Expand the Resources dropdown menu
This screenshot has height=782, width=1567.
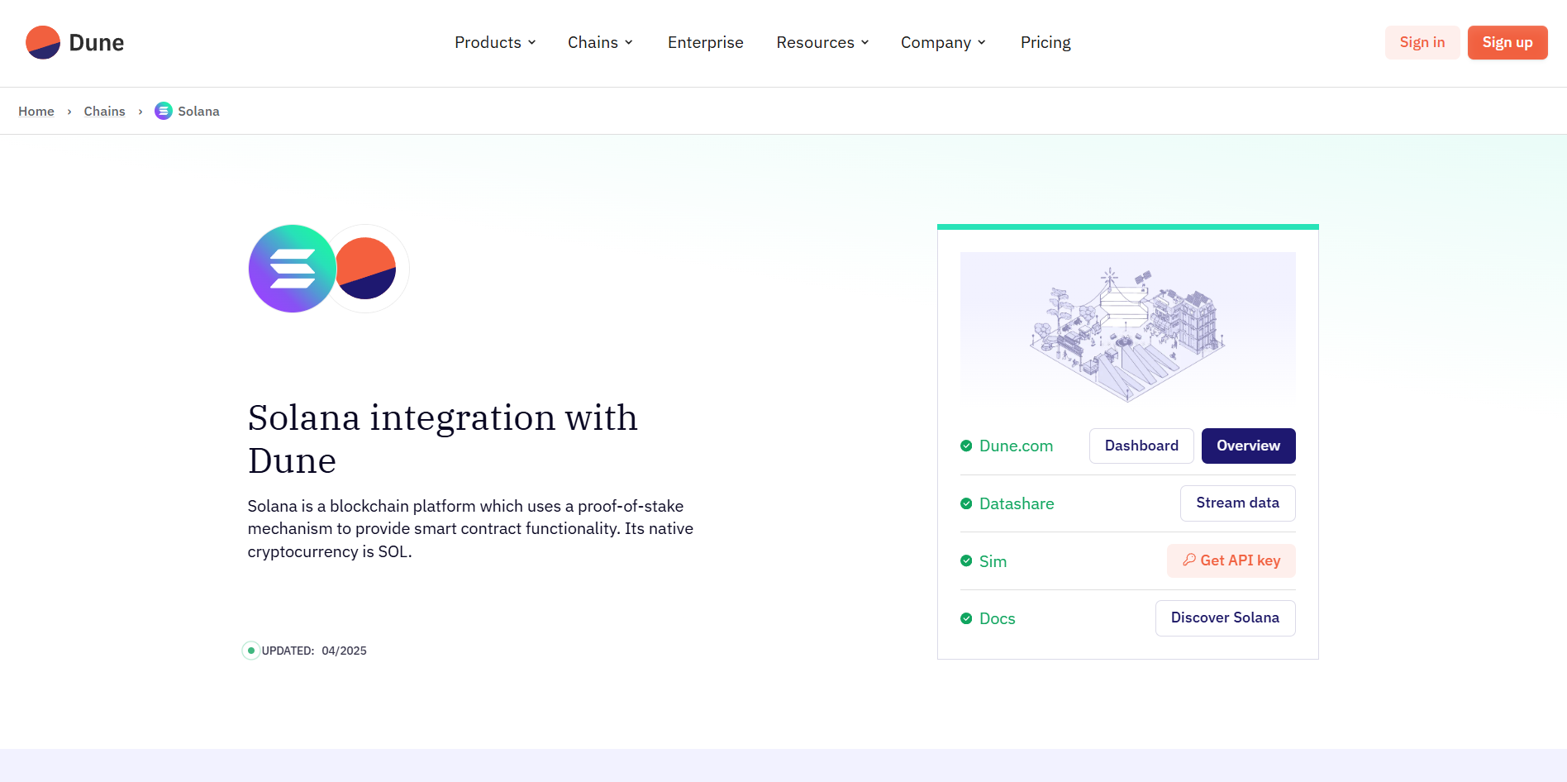point(822,43)
